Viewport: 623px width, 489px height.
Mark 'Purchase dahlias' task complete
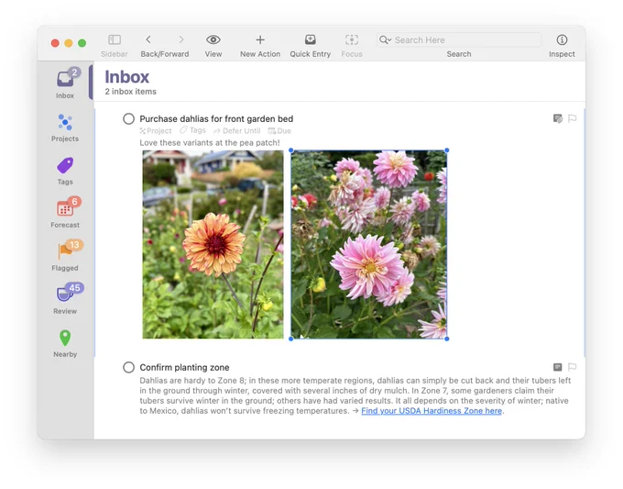[129, 118]
